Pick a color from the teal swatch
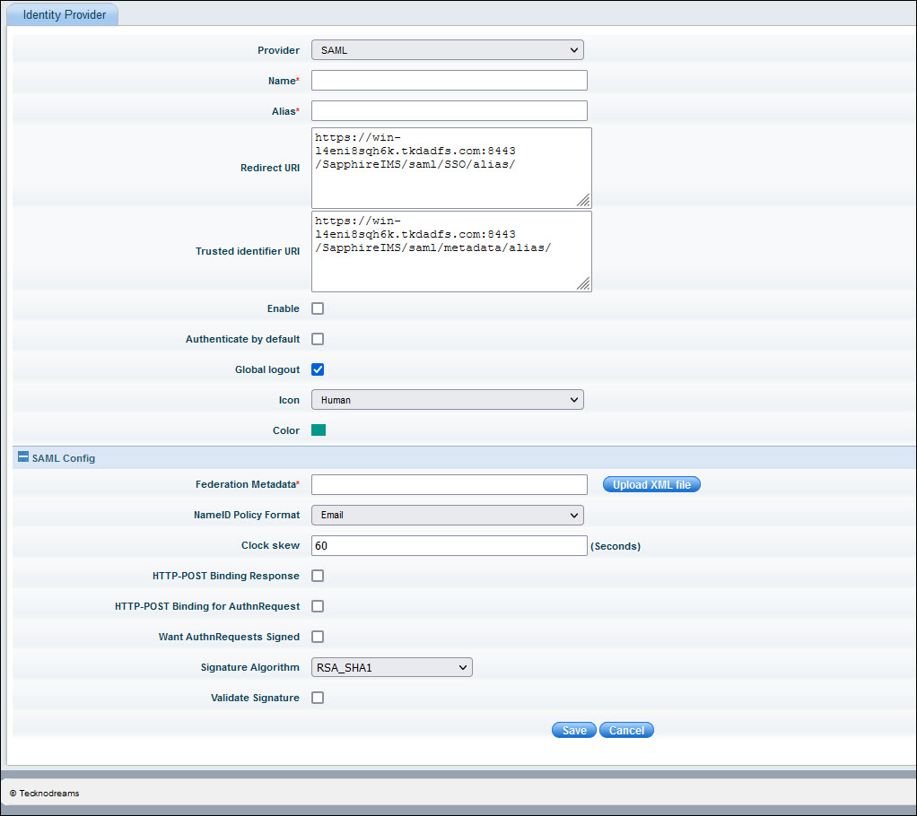917x816 pixels. (319, 430)
